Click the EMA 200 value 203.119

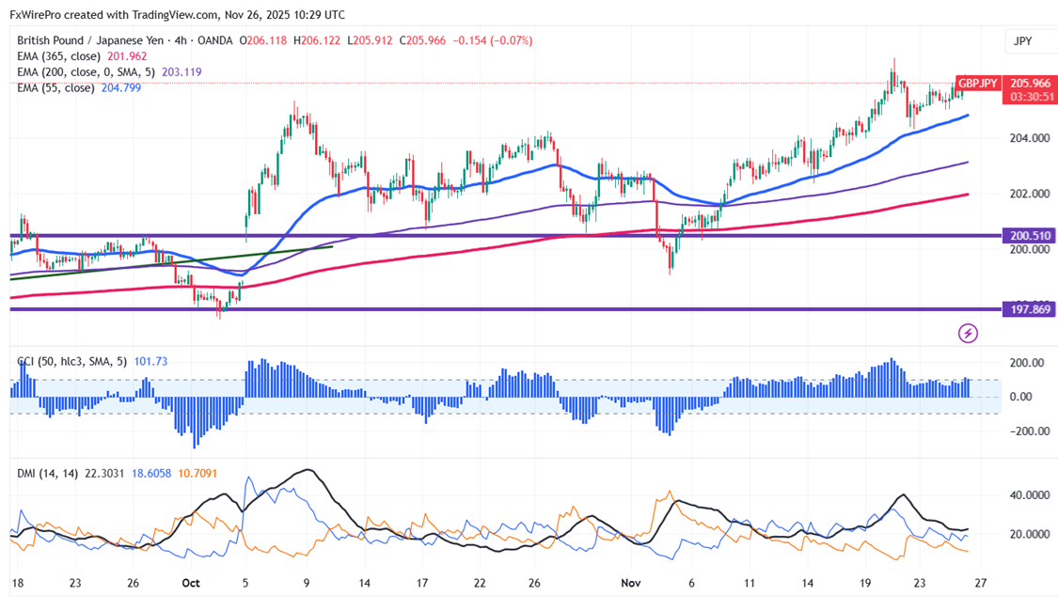(181, 72)
